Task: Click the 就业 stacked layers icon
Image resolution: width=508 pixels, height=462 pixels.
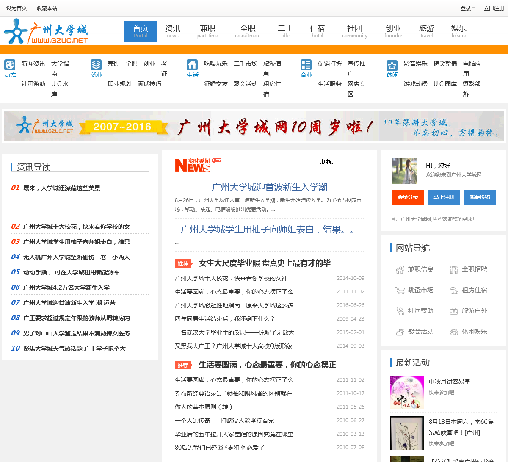Action: pyautogui.click(x=96, y=65)
